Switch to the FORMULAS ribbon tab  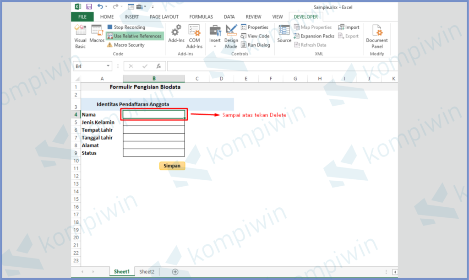201,17
